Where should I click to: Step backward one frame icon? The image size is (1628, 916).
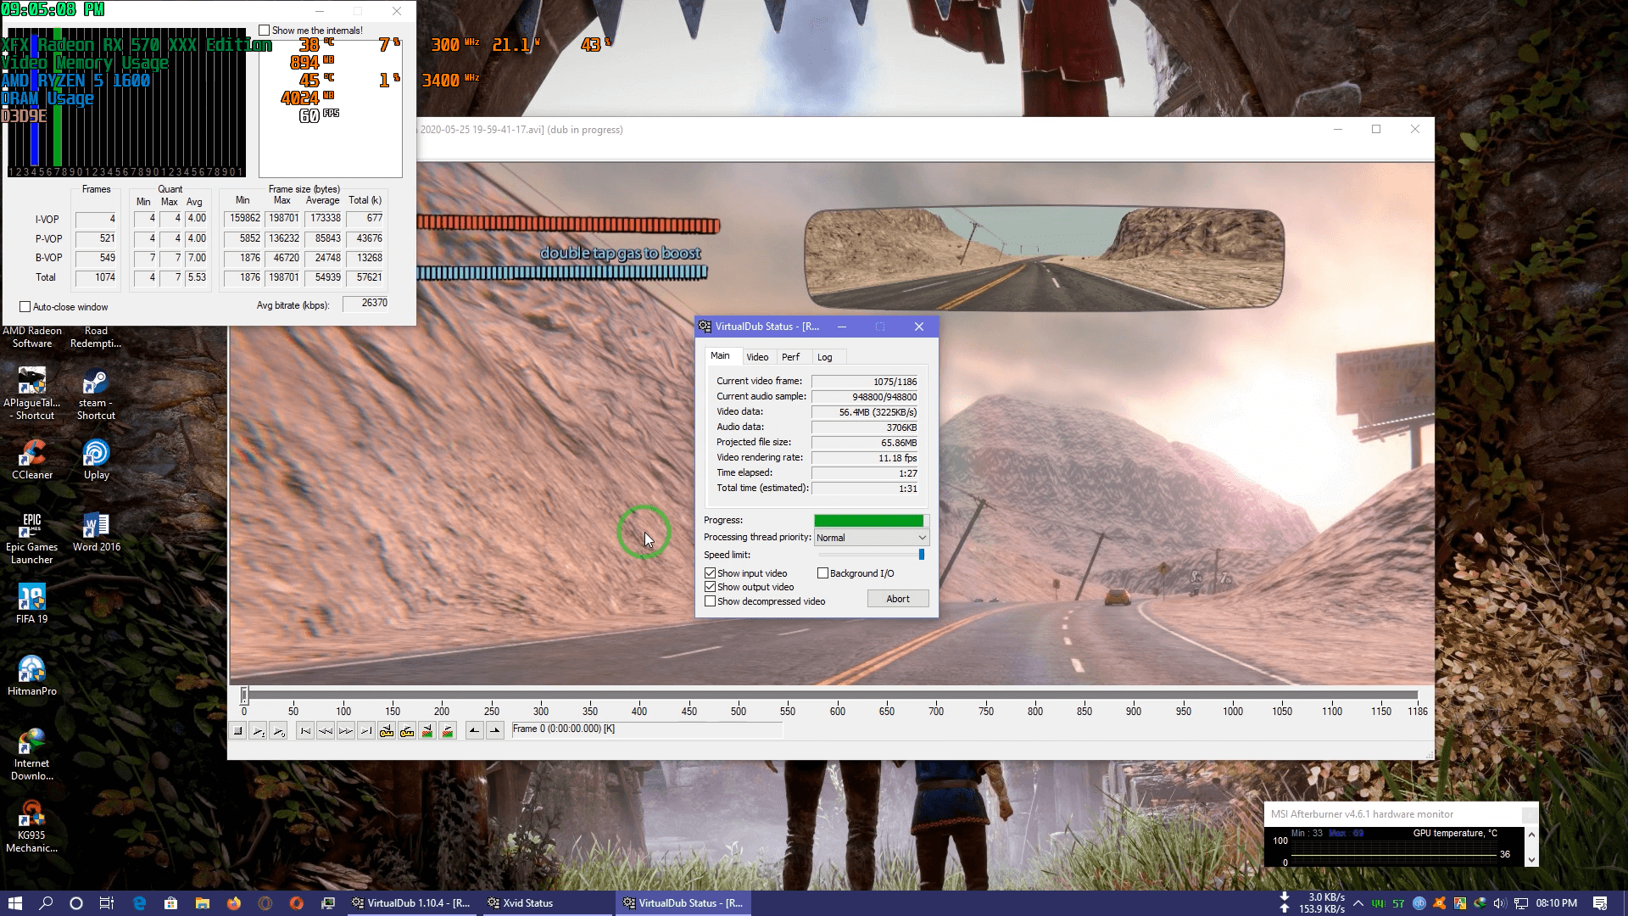click(x=326, y=730)
